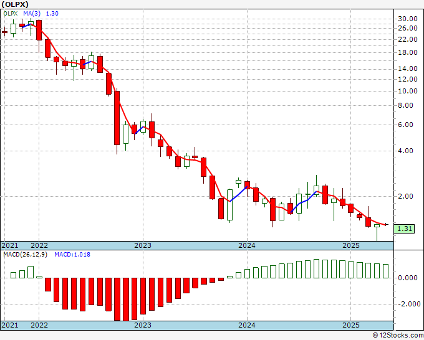Click the 26.00 price axis label
This screenshot has width=424, height=340.
408,28
